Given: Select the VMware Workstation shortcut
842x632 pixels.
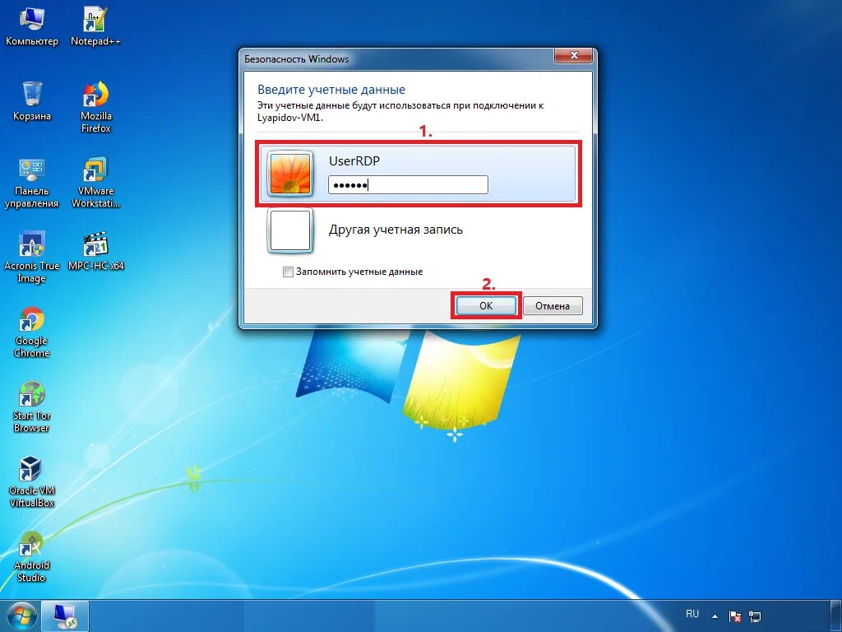Looking at the screenshot, I should click(95, 182).
